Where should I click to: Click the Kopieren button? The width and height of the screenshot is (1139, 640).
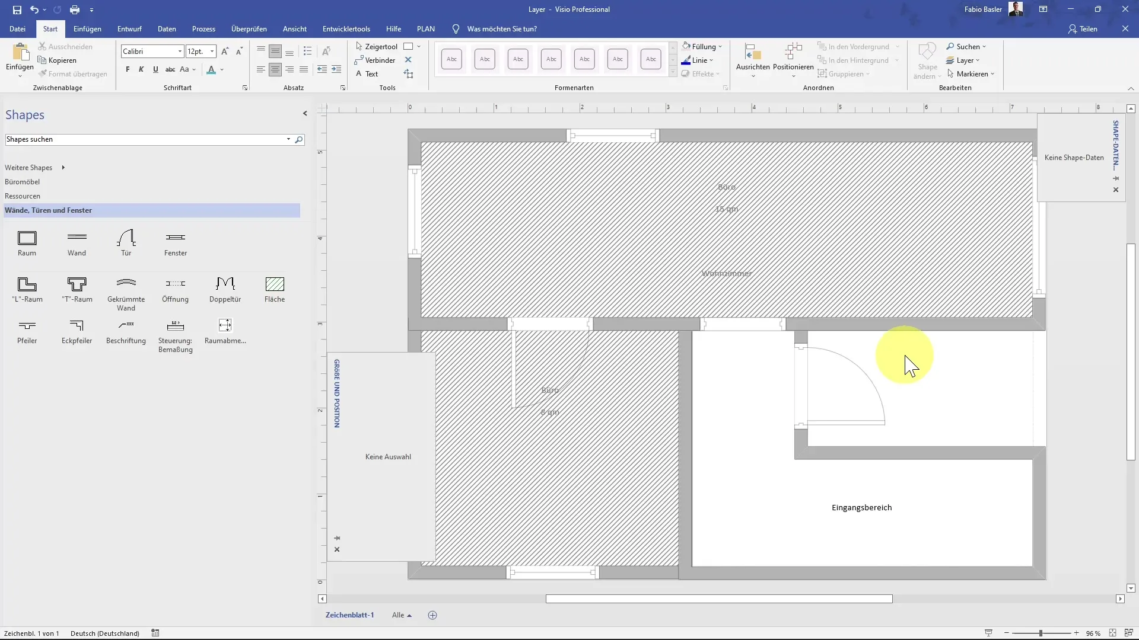pyautogui.click(x=57, y=60)
